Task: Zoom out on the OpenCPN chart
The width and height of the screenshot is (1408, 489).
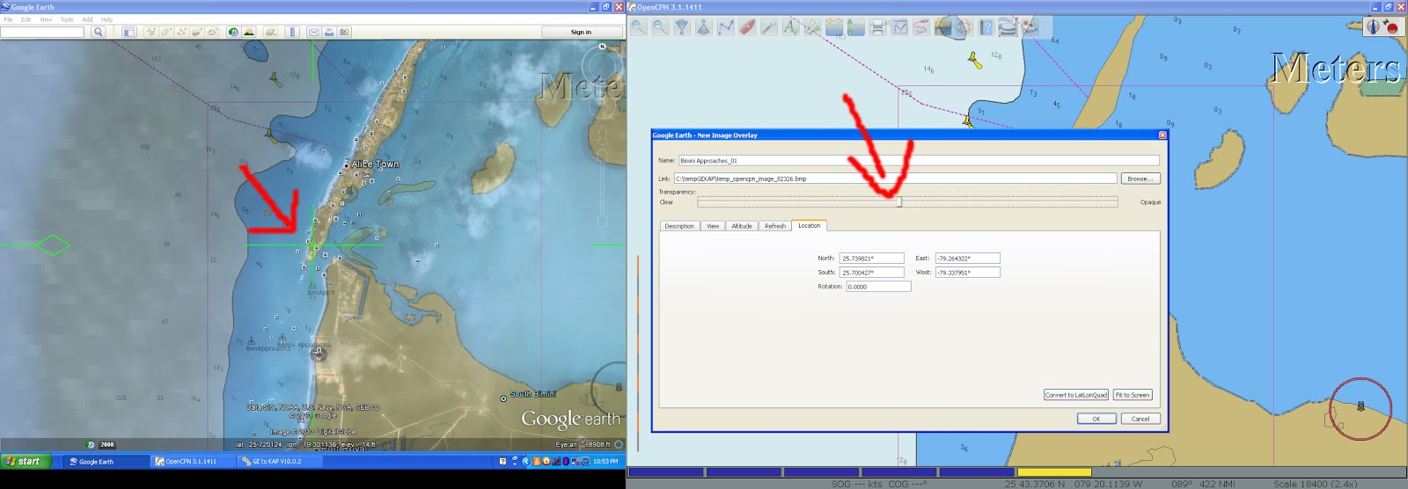Action: click(x=660, y=27)
